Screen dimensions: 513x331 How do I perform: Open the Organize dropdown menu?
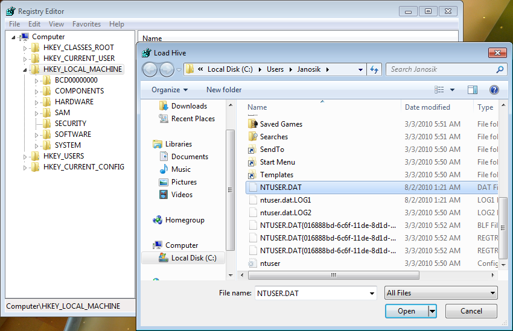coord(170,90)
